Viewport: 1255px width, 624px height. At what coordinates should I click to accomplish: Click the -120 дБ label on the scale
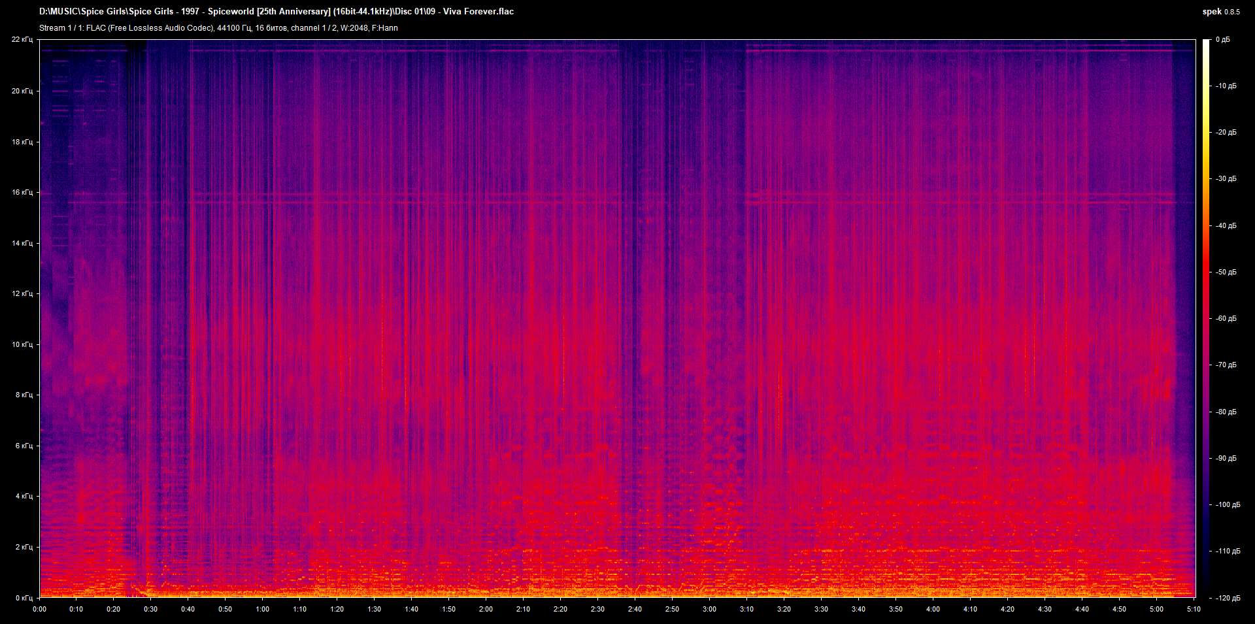[x=1228, y=597]
